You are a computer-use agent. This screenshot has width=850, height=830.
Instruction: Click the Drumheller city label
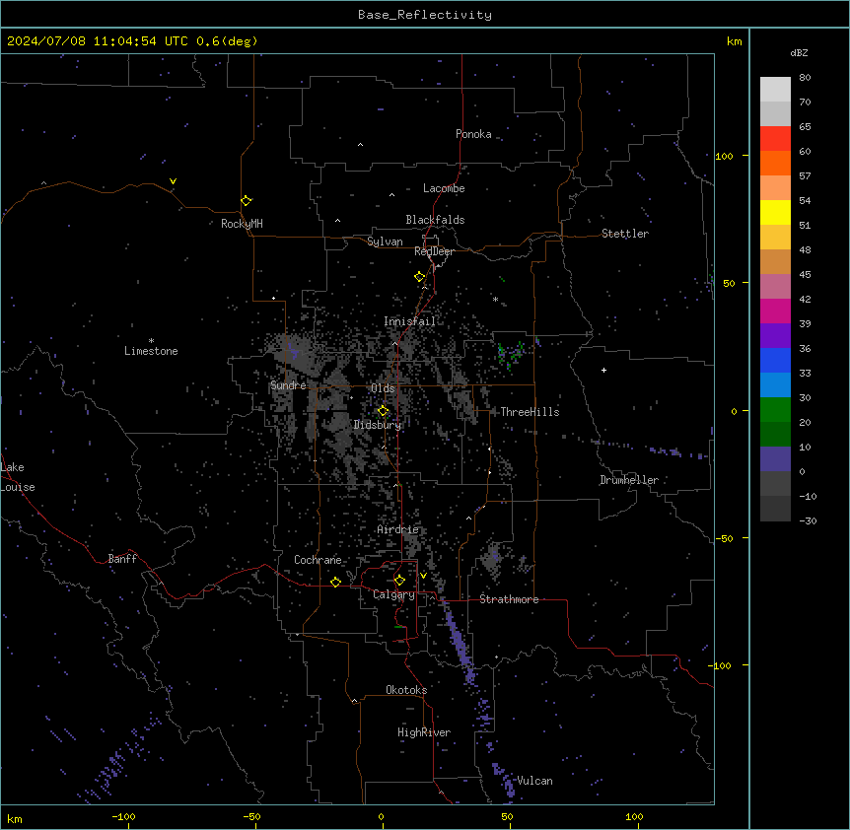629,480
